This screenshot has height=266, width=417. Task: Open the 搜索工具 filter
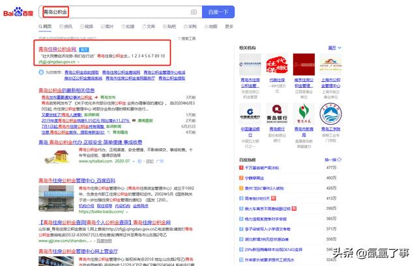tap(187, 39)
